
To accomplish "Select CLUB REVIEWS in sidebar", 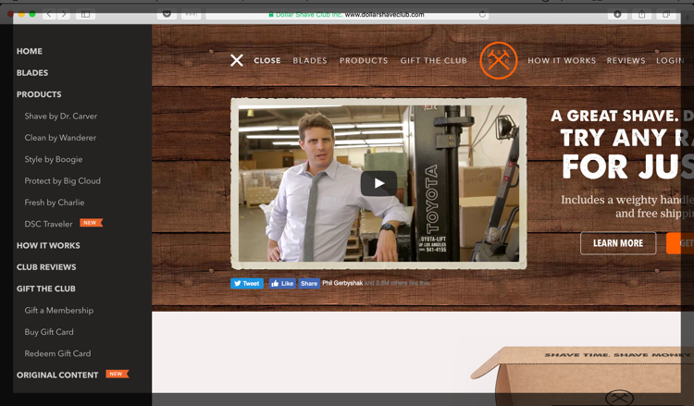I will pyautogui.click(x=46, y=267).
